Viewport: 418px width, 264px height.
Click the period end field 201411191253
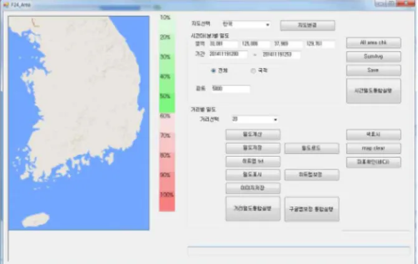tap(281, 54)
